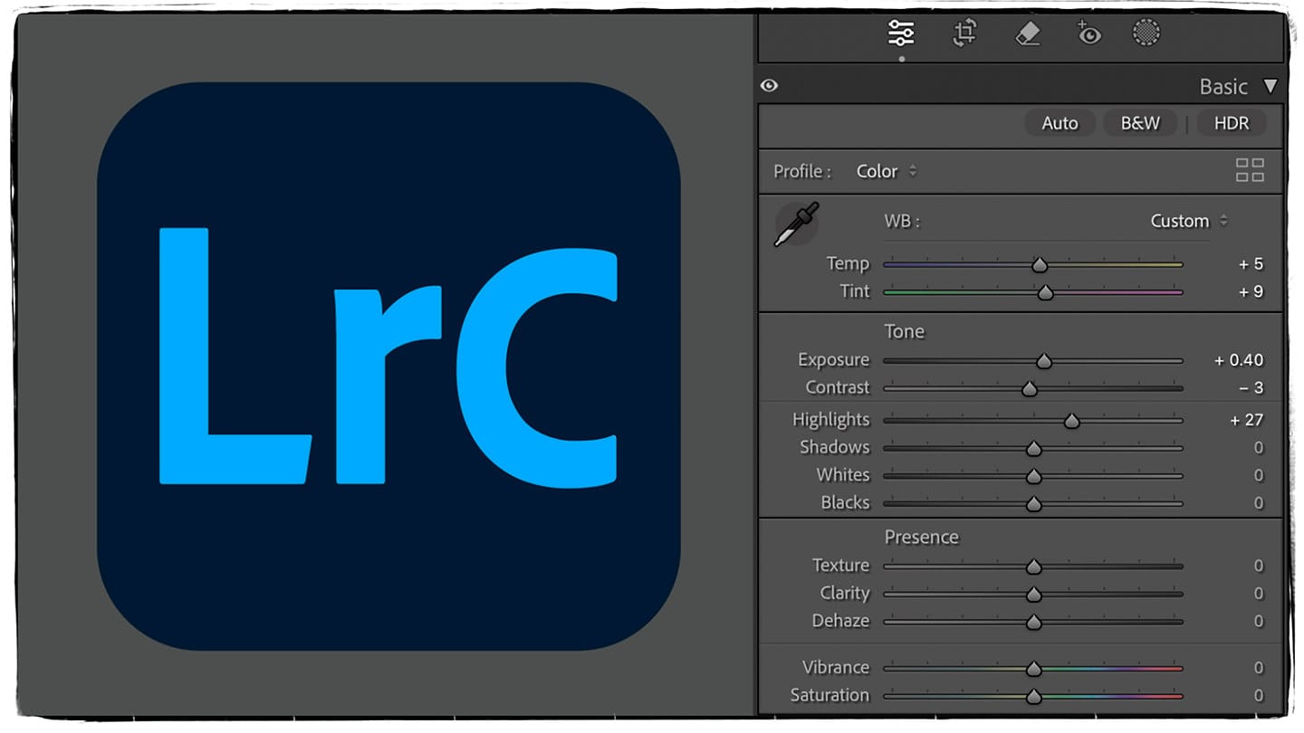
Task: Select the Healing eraser tool
Action: coord(1027,33)
